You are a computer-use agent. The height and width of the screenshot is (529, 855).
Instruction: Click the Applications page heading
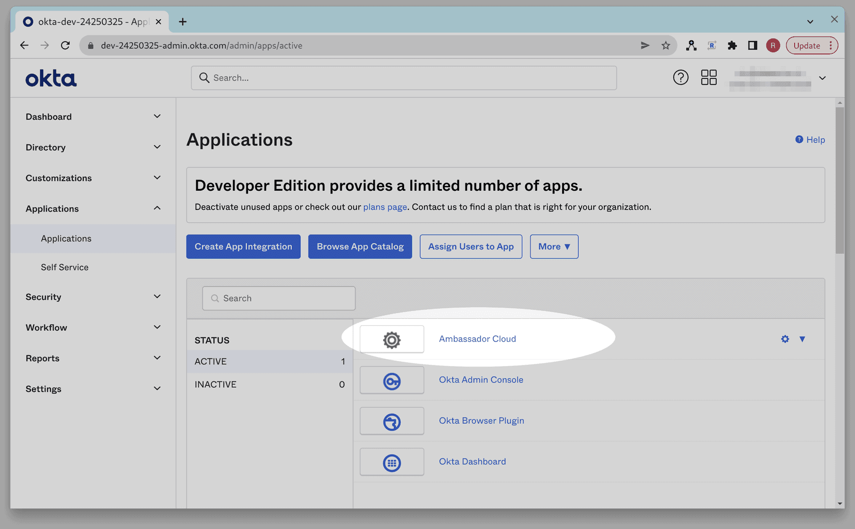(239, 139)
